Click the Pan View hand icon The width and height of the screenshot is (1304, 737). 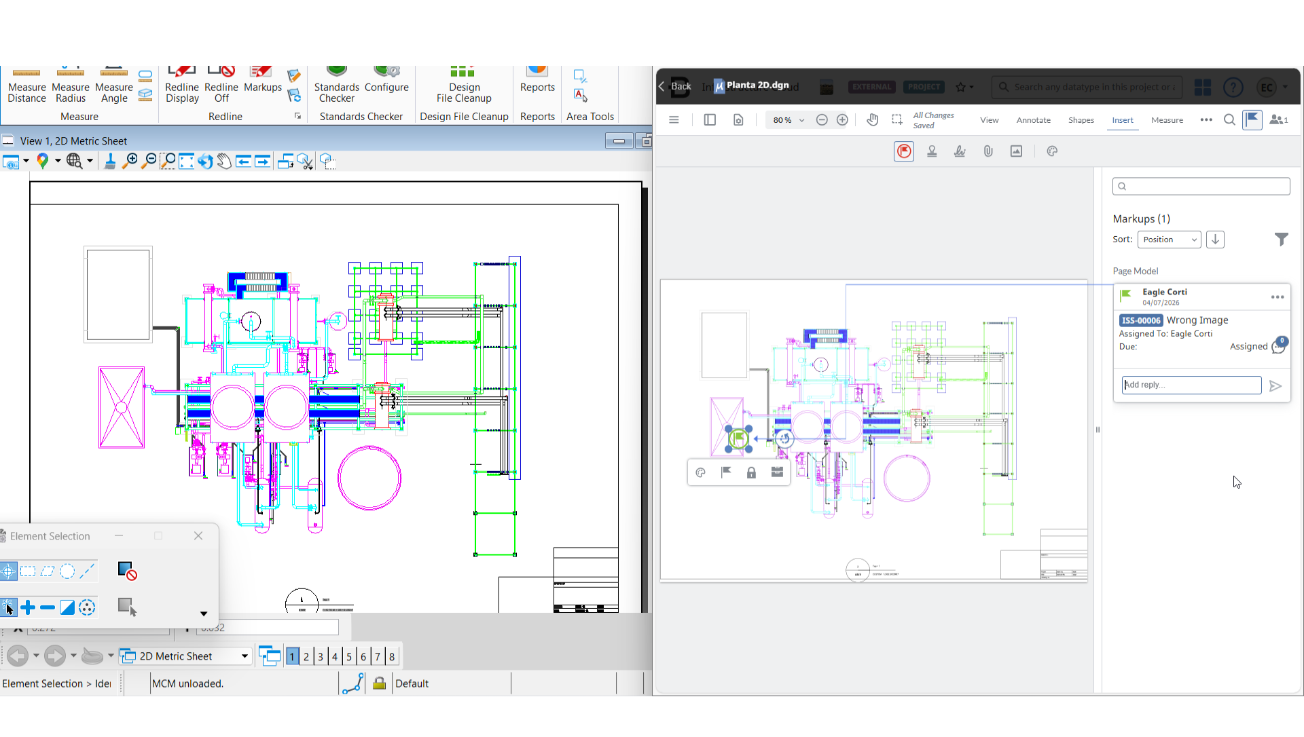[224, 162]
